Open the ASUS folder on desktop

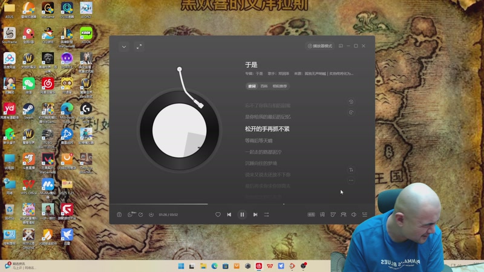10,10
